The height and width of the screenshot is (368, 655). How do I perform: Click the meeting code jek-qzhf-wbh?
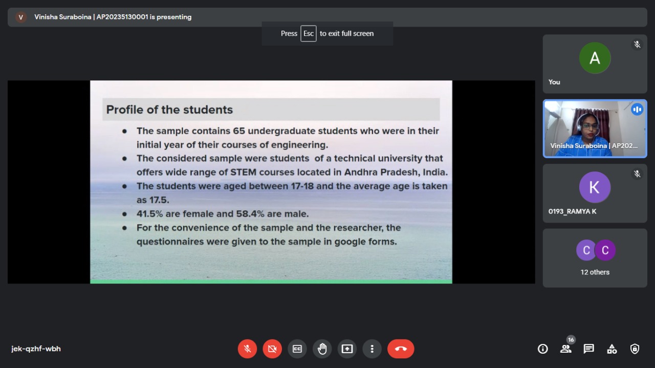36,349
